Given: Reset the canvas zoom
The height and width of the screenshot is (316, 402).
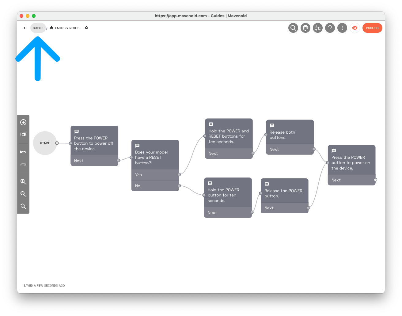Looking at the screenshot, I should pyautogui.click(x=23, y=206).
